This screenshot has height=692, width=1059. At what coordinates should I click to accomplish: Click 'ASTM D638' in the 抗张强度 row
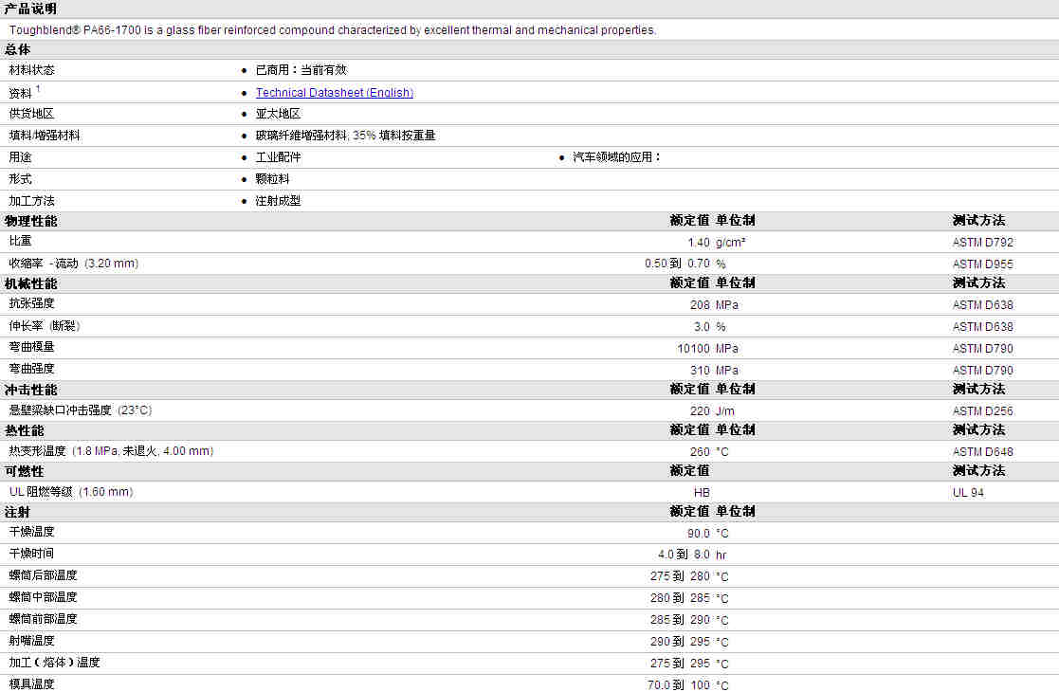[x=983, y=305]
